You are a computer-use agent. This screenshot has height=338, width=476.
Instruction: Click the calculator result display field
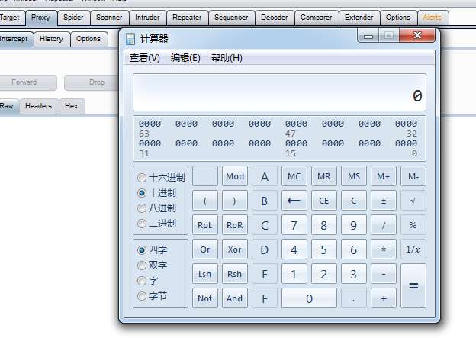279,92
